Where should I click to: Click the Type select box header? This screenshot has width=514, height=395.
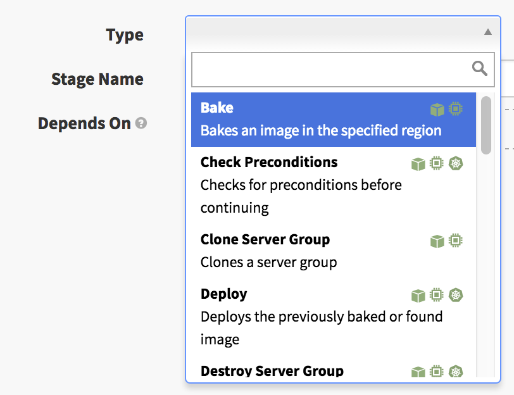[335, 32]
